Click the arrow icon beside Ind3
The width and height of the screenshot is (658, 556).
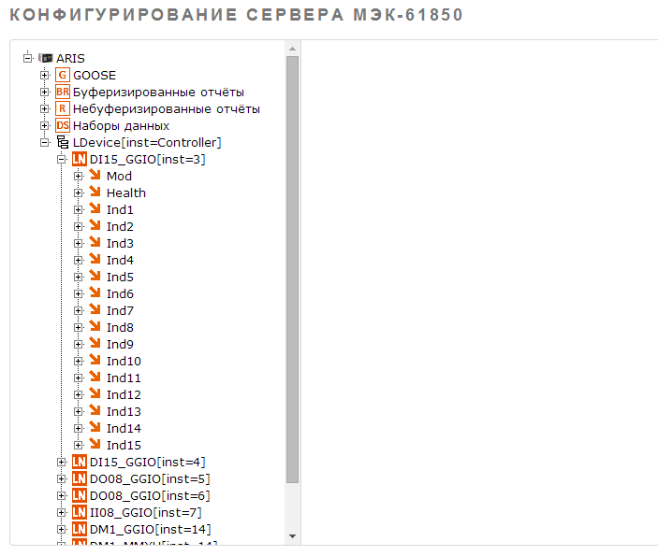click(95, 242)
